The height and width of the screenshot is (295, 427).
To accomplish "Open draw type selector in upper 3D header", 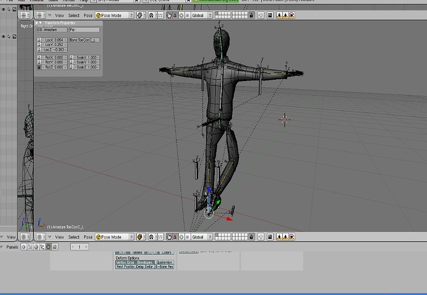I will click(140, 15).
